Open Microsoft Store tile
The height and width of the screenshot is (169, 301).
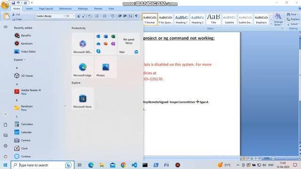pyautogui.click(x=83, y=99)
